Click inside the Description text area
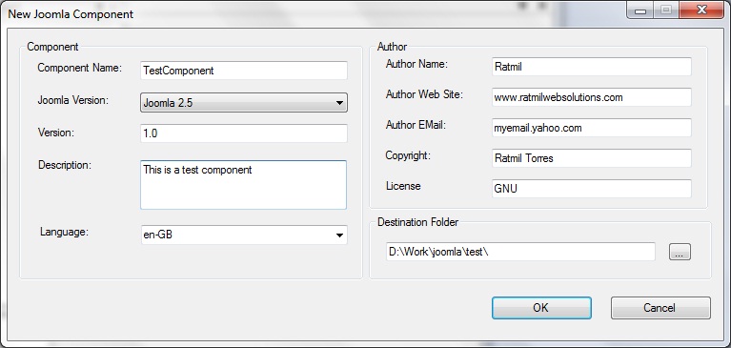The image size is (731, 348). [243, 185]
